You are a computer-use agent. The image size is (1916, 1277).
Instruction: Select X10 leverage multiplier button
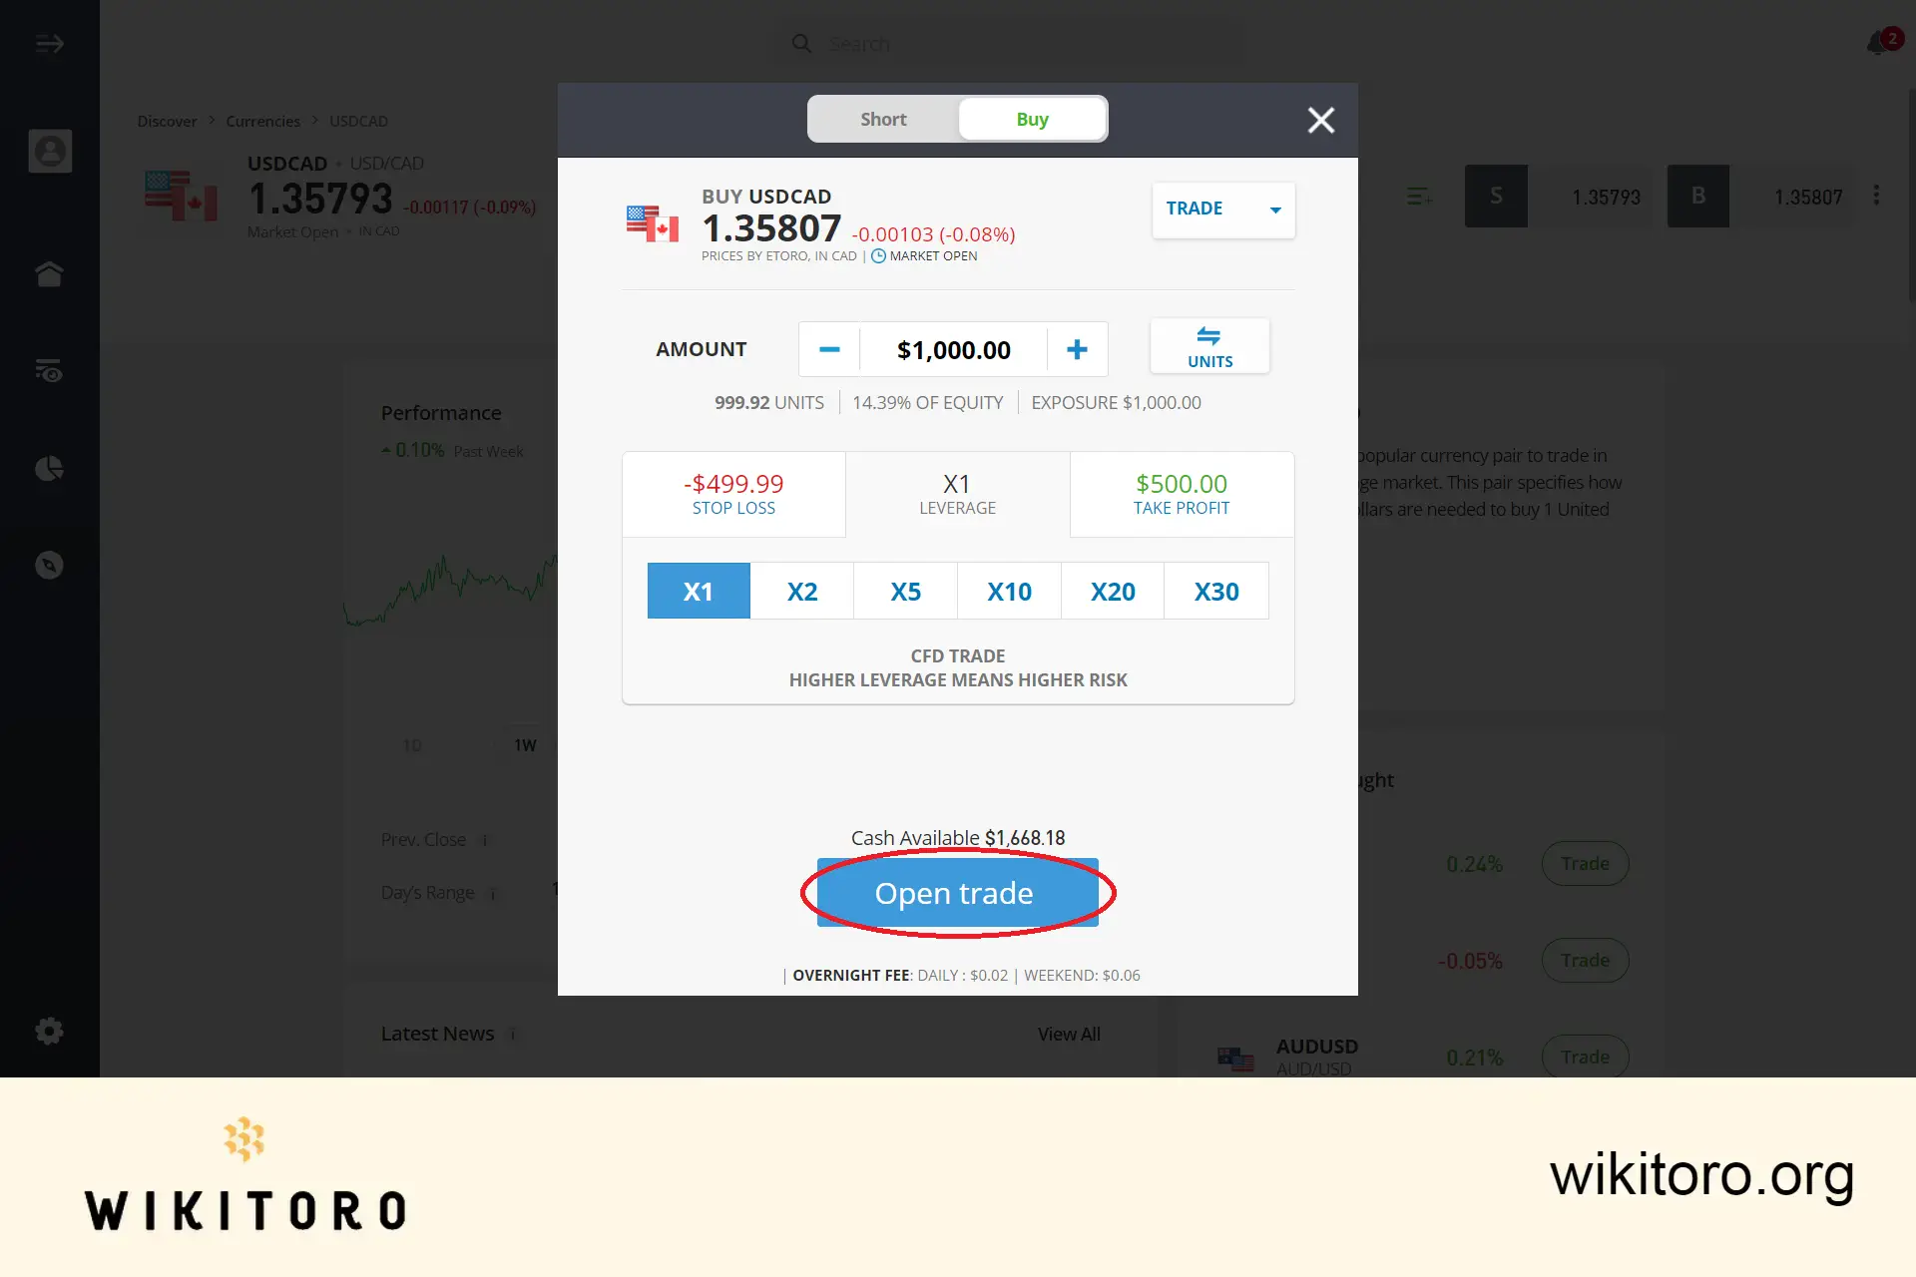coord(1009,590)
